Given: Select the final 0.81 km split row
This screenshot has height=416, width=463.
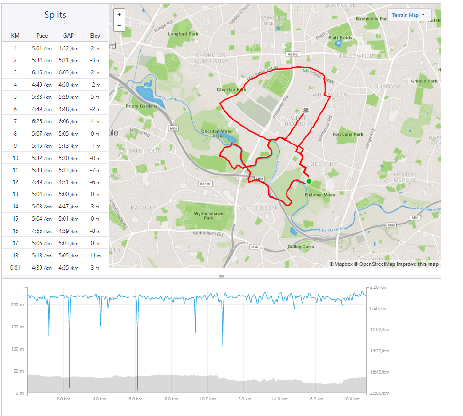Looking at the screenshot, I should point(55,268).
